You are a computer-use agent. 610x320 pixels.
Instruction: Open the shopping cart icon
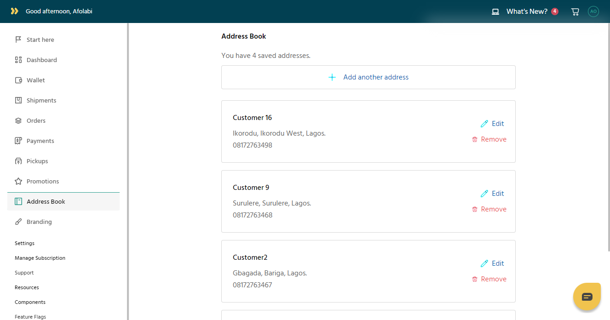[x=575, y=11]
